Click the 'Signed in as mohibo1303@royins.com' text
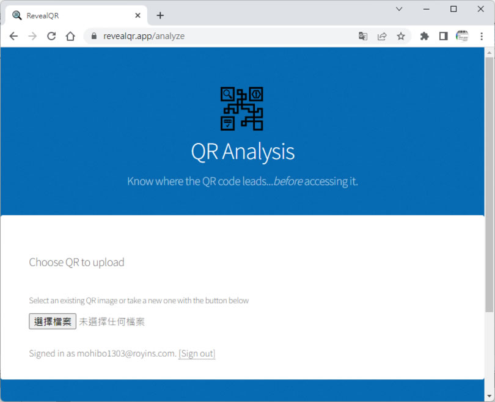Image resolution: width=495 pixels, height=402 pixels. tap(103, 353)
